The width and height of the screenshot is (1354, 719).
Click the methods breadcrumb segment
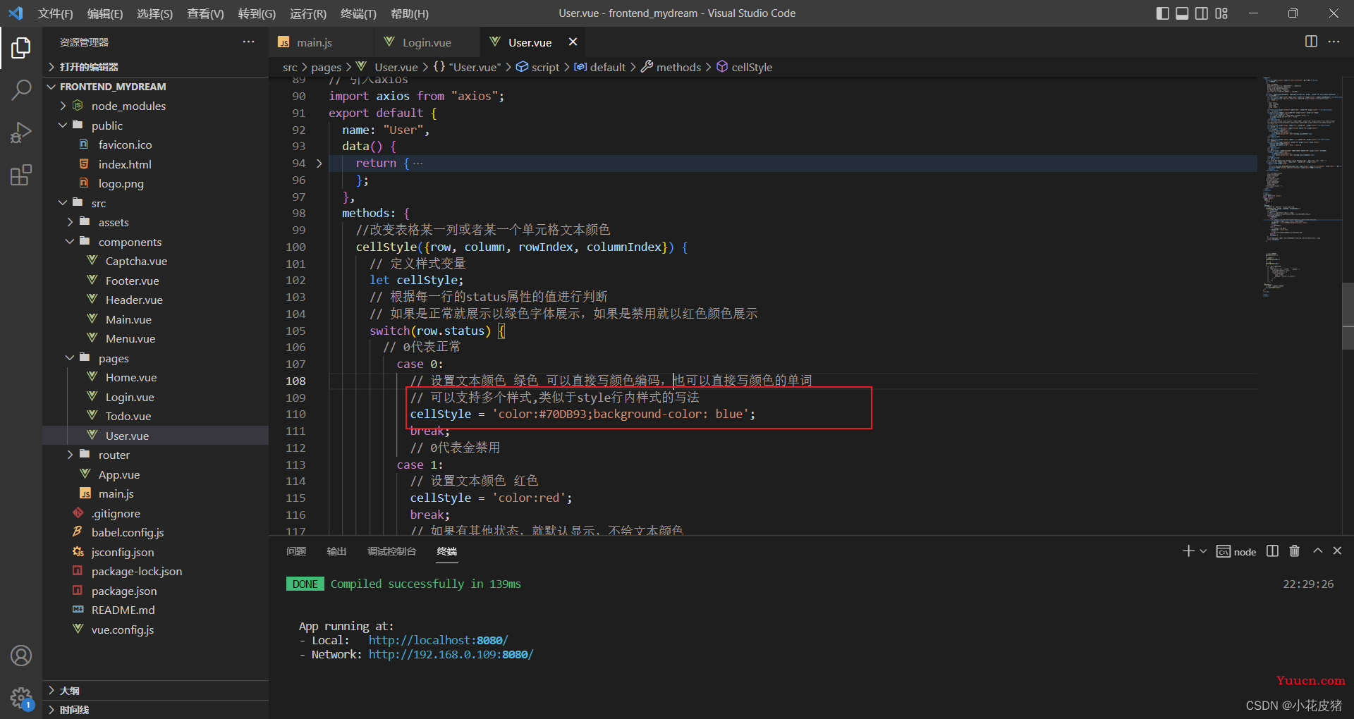[x=671, y=67]
